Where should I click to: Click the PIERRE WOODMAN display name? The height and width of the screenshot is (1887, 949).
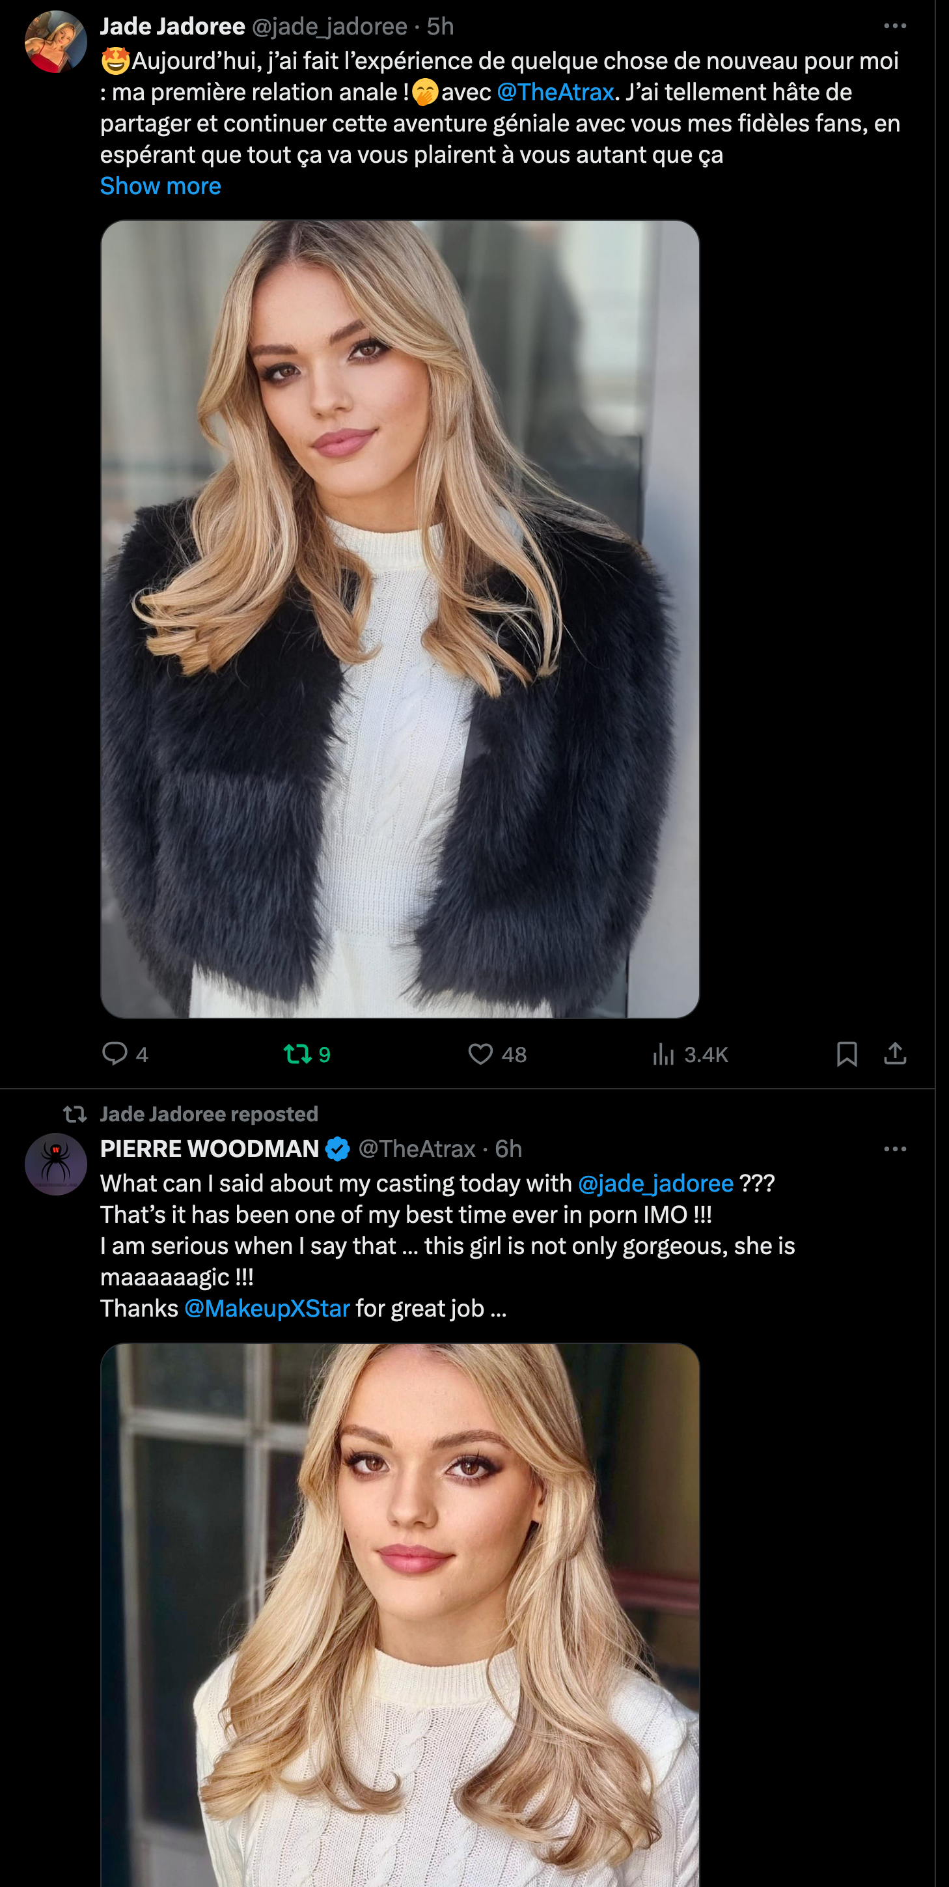click(210, 1149)
